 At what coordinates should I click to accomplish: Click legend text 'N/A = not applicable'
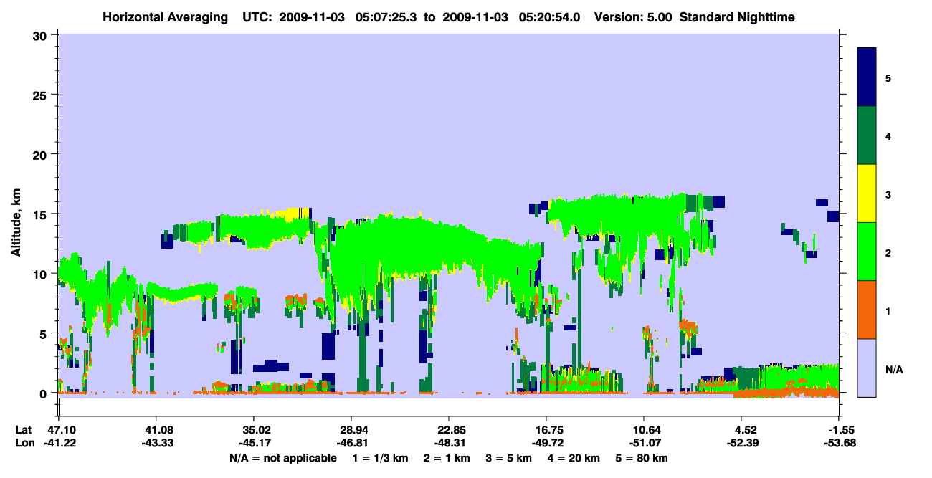[x=282, y=458]
